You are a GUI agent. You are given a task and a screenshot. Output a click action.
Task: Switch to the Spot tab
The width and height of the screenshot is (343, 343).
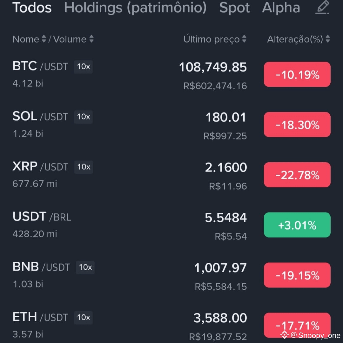click(x=234, y=8)
